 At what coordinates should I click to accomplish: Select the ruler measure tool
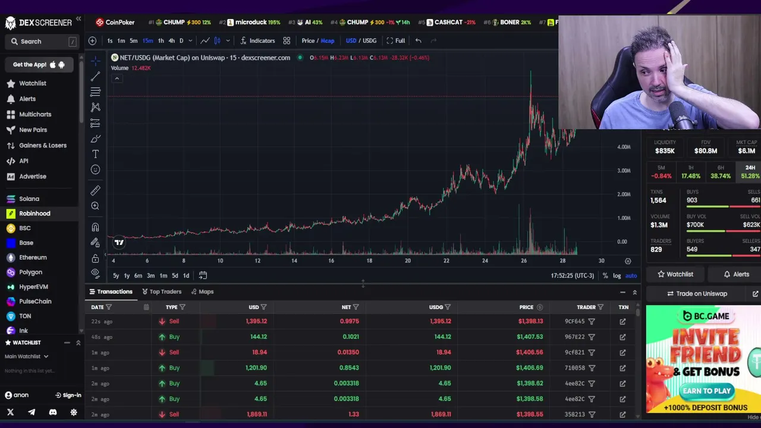[x=95, y=190]
